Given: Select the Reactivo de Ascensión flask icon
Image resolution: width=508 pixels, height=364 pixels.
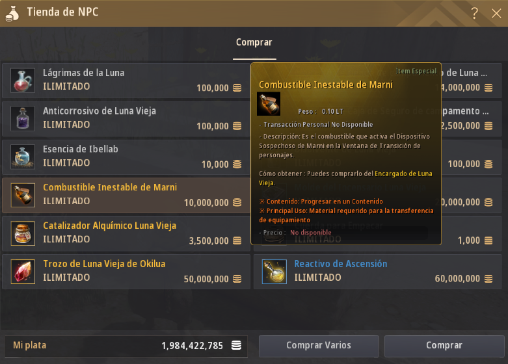Looking at the screenshot, I should click(274, 272).
